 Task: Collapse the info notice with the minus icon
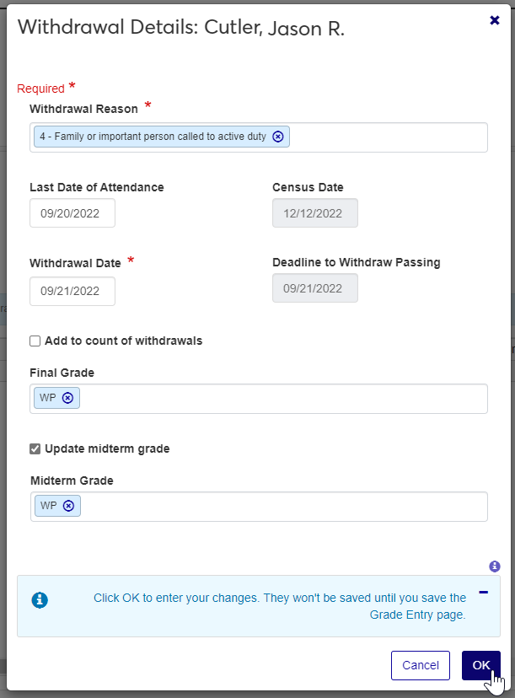(483, 592)
